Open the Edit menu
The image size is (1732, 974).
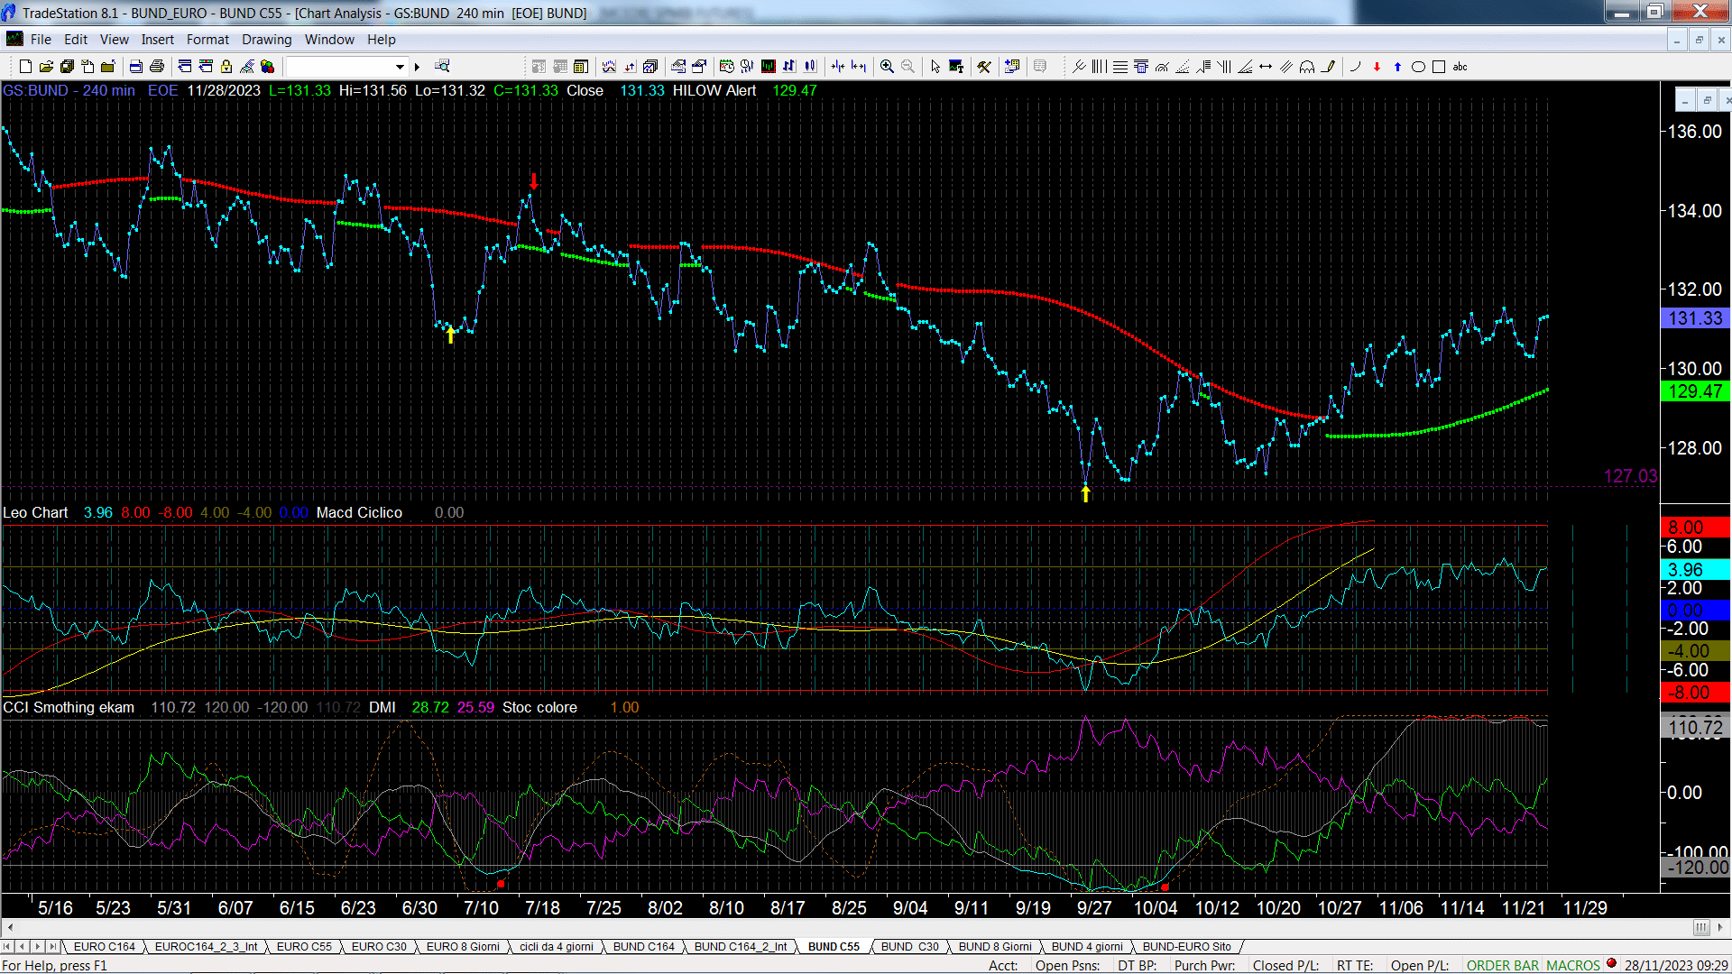(x=76, y=40)
